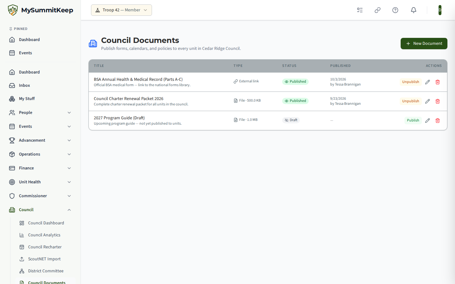Open ScoutNET Import
The height and width of the screenshot is (284, 455).
point(45,259)
